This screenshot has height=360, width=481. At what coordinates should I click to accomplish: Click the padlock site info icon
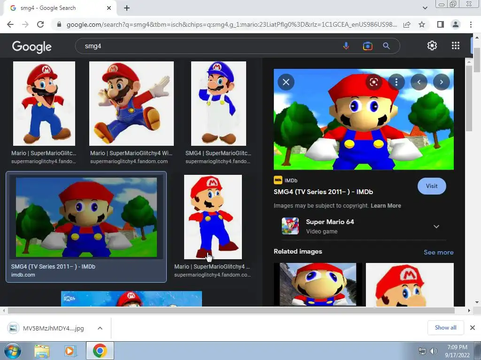(x=59, y=24)
